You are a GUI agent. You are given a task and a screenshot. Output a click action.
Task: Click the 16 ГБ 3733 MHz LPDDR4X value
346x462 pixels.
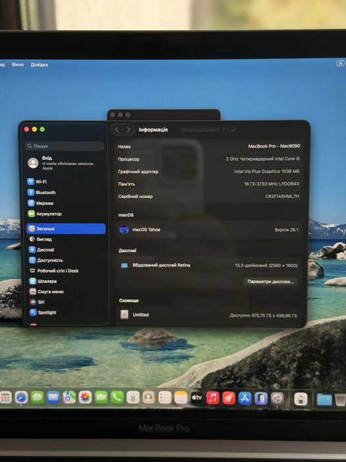[272, 184]
